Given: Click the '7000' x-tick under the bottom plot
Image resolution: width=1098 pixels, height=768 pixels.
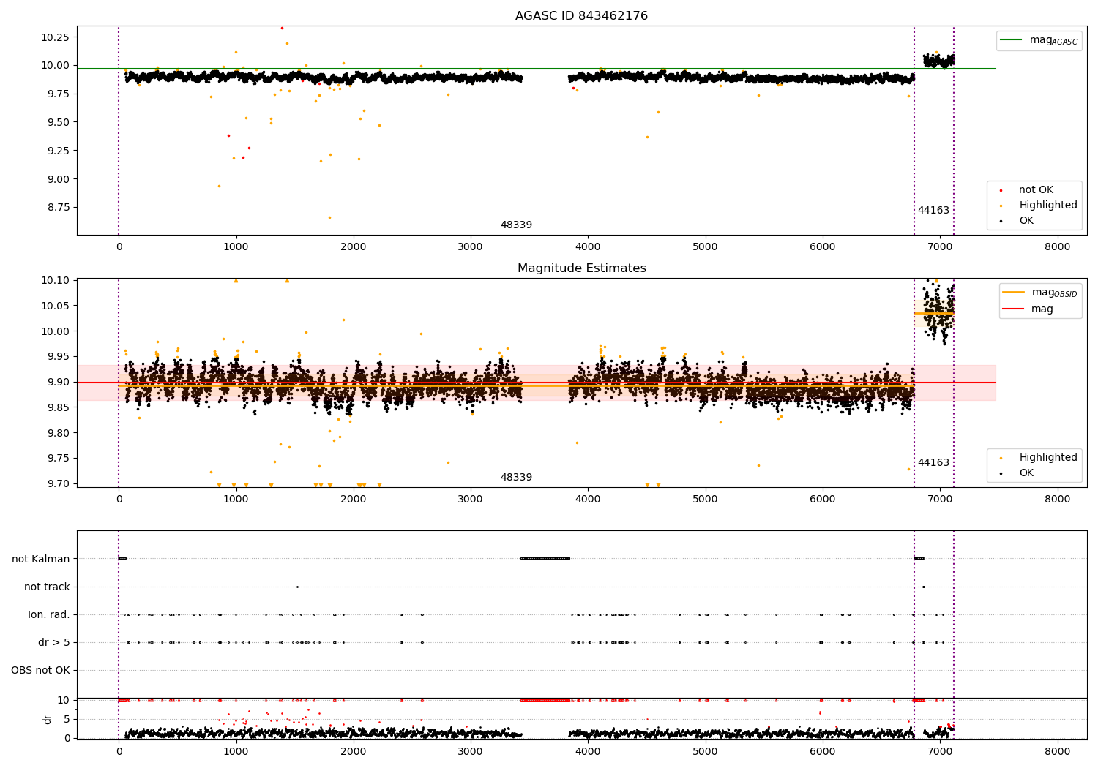Looking at the screenshot, I should (940, 752).
